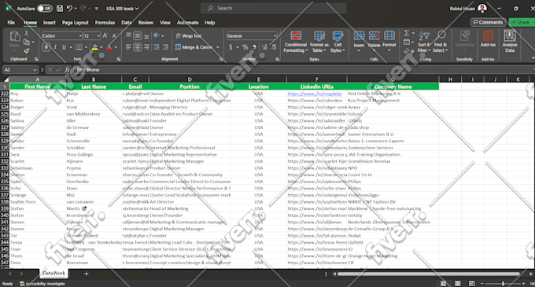The image size is (535, 287).
Task: Align text to the left
Action: coord(128,47)
